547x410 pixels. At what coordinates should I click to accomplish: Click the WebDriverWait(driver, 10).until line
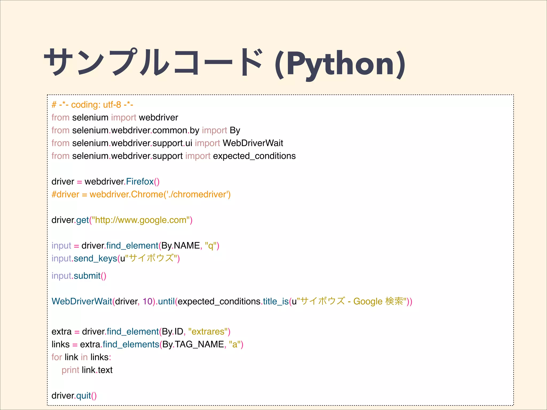[x=232, y=301]
